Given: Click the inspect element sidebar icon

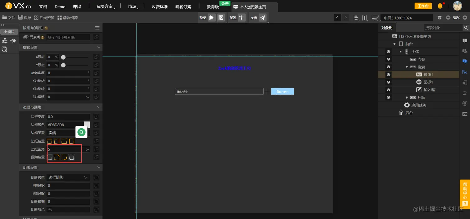Looking at the screenshot, I should (x=4, y=49).
